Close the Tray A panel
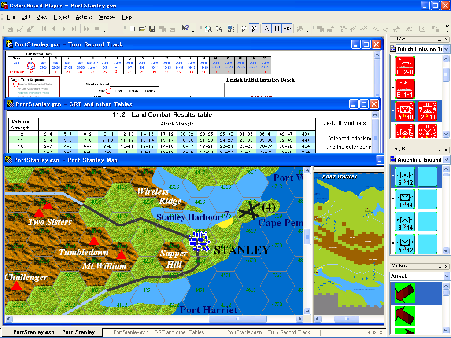 pyautogui.click(x=446, y=39)
